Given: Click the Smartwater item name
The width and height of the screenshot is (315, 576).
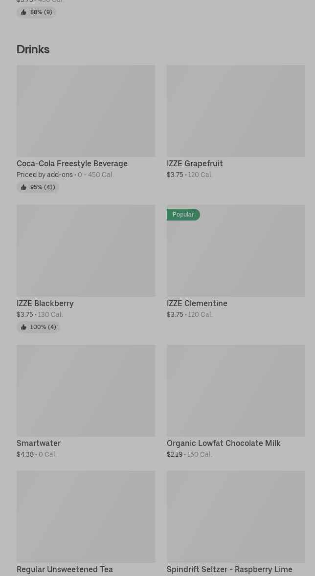Looking at the screenshot, I should (x=39, y=443).
